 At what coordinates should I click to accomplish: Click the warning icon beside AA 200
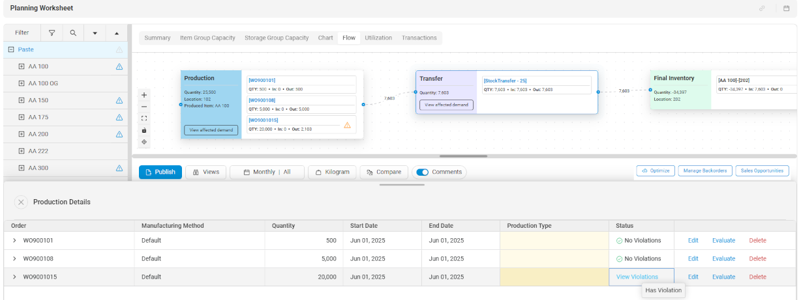(119, 134)
